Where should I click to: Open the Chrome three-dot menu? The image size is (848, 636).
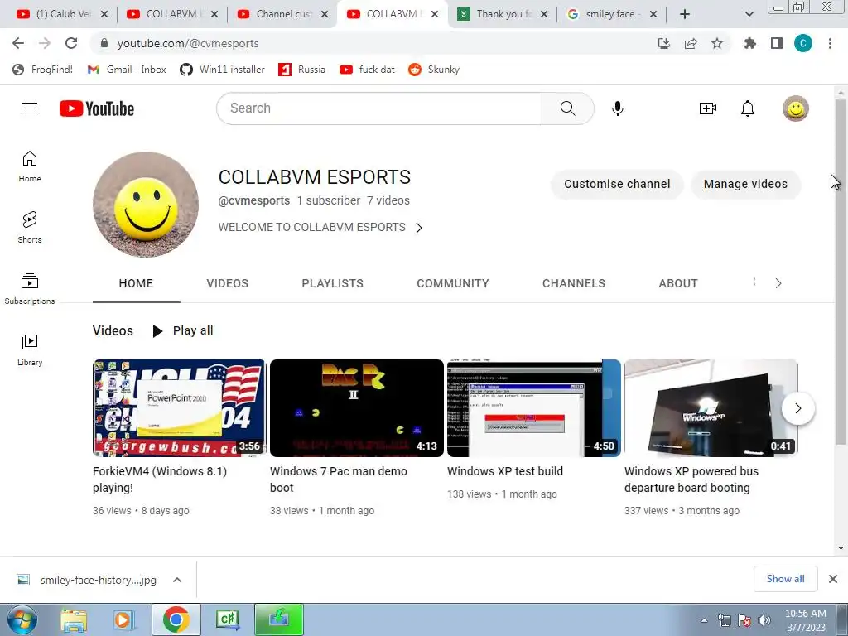tap(830, 43)
